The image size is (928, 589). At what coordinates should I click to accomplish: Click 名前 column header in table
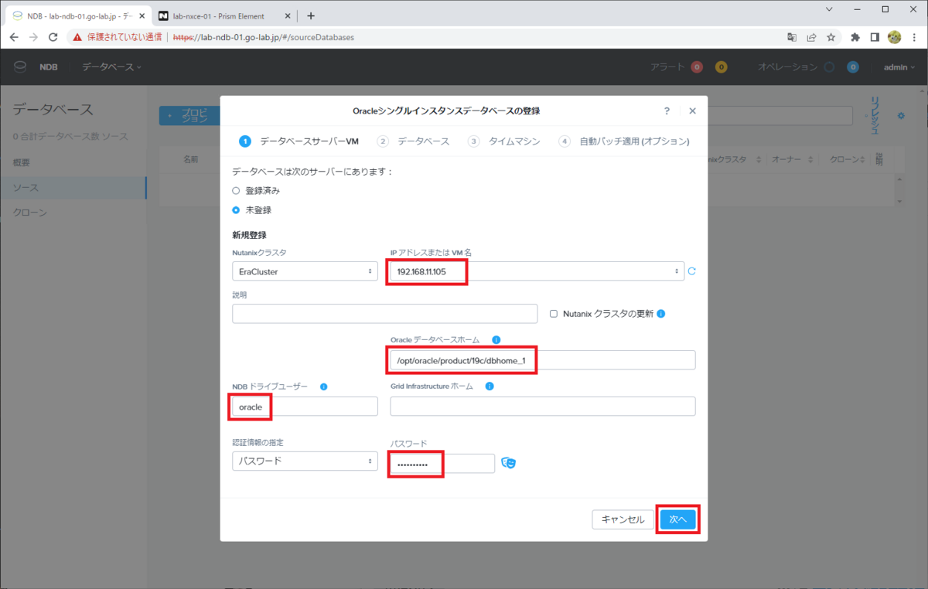(190, 159)
